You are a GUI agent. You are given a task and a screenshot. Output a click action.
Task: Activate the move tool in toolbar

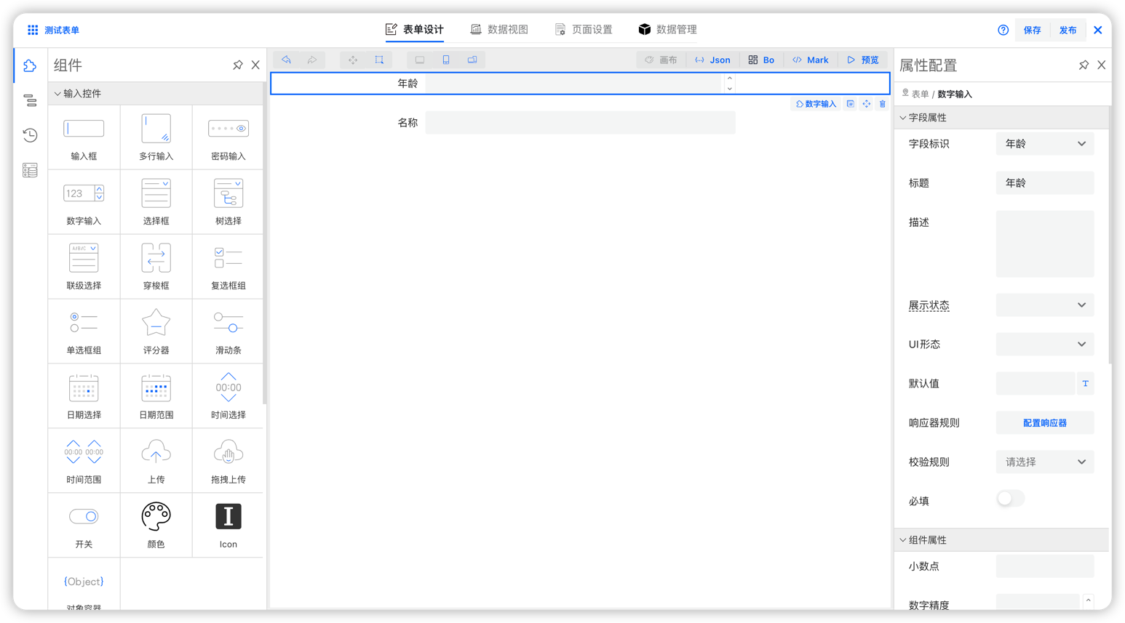click(x=353, y=60)
